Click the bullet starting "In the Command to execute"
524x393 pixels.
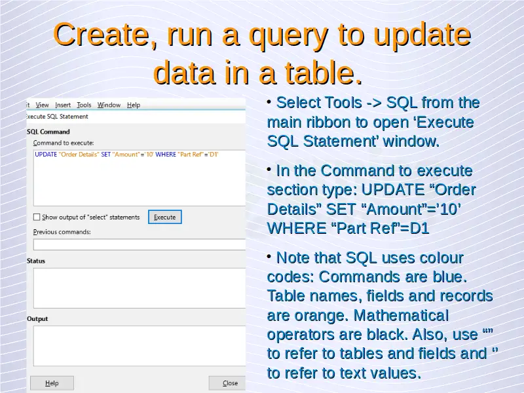371,199
